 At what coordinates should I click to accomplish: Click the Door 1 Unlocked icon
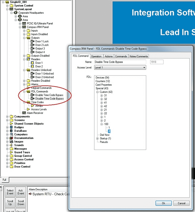pos(32,74)
